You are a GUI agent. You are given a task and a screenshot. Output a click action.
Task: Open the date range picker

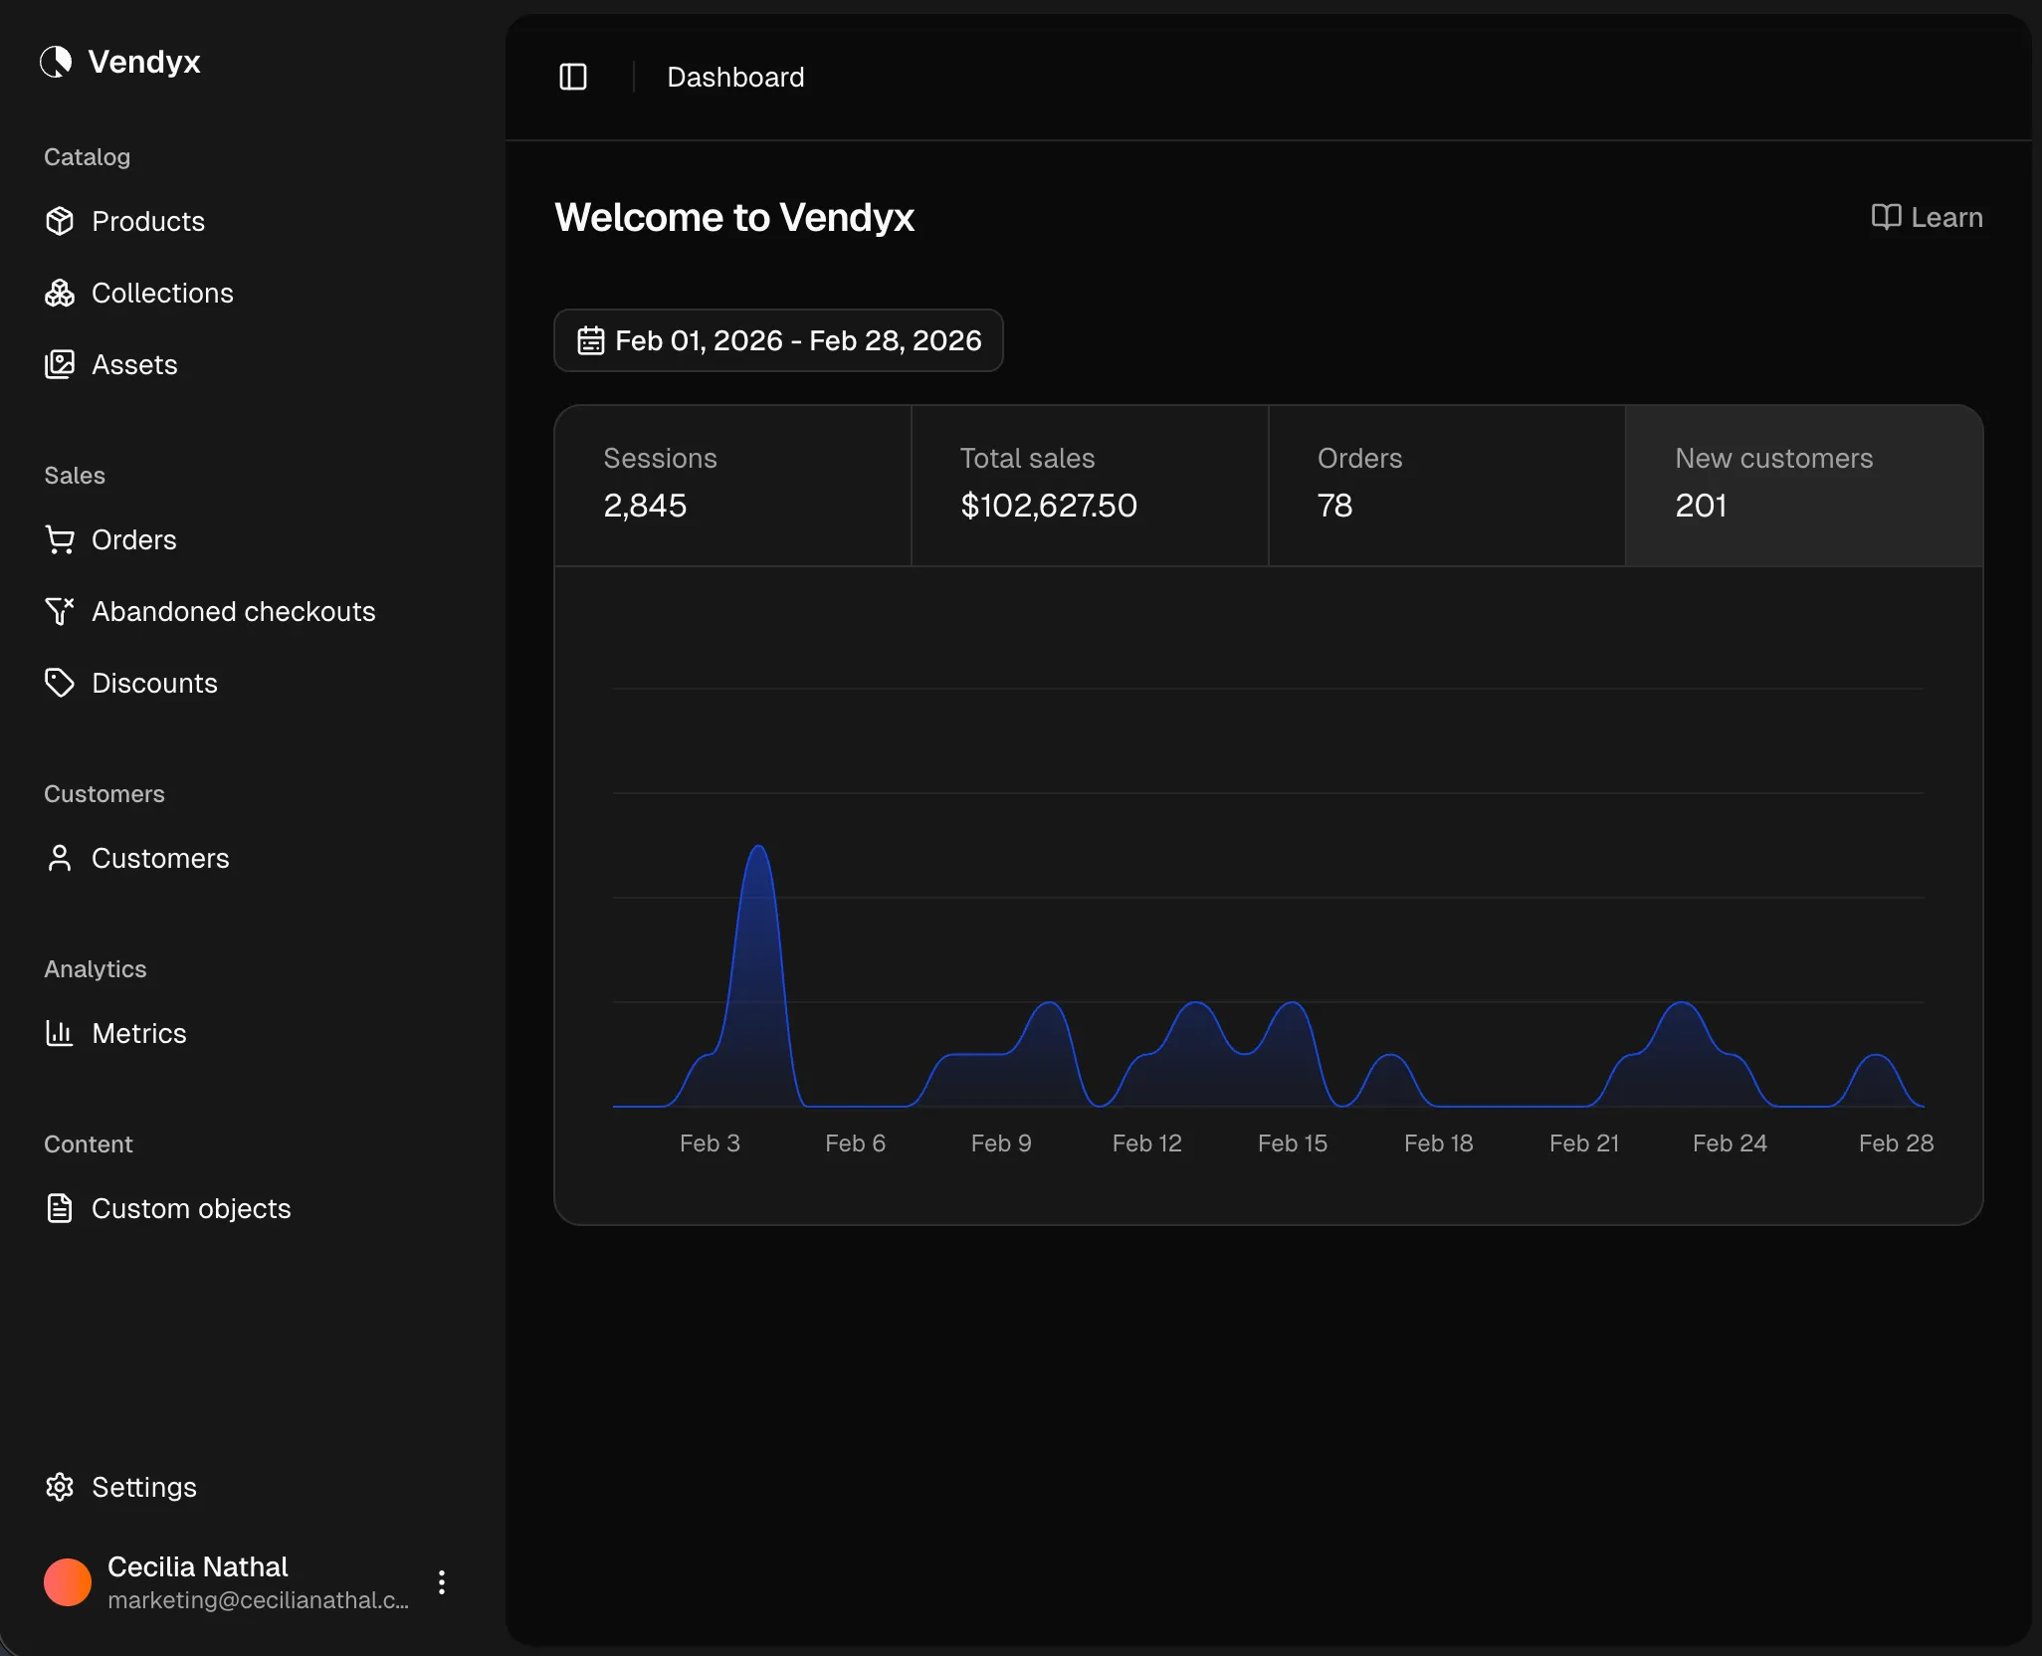pyautogui.click(x=778, y=340)
